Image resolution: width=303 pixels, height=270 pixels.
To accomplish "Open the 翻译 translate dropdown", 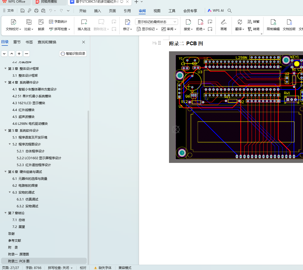I will coord(240,29).
